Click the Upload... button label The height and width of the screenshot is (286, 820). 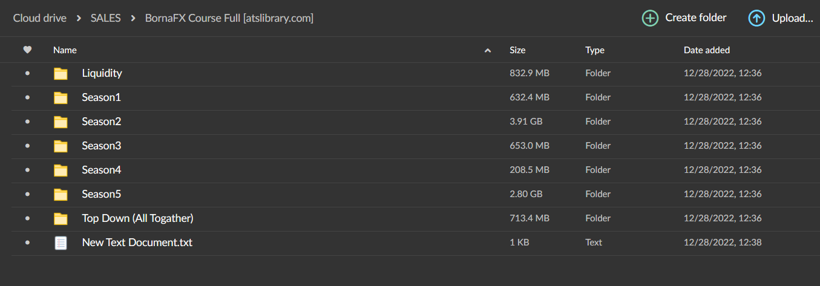coord(792,18)
